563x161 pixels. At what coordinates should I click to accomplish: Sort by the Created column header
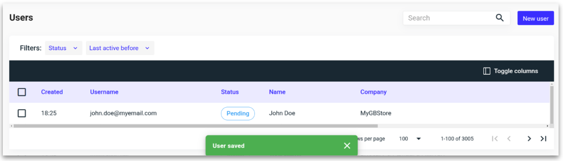click(x=52, y=92)
